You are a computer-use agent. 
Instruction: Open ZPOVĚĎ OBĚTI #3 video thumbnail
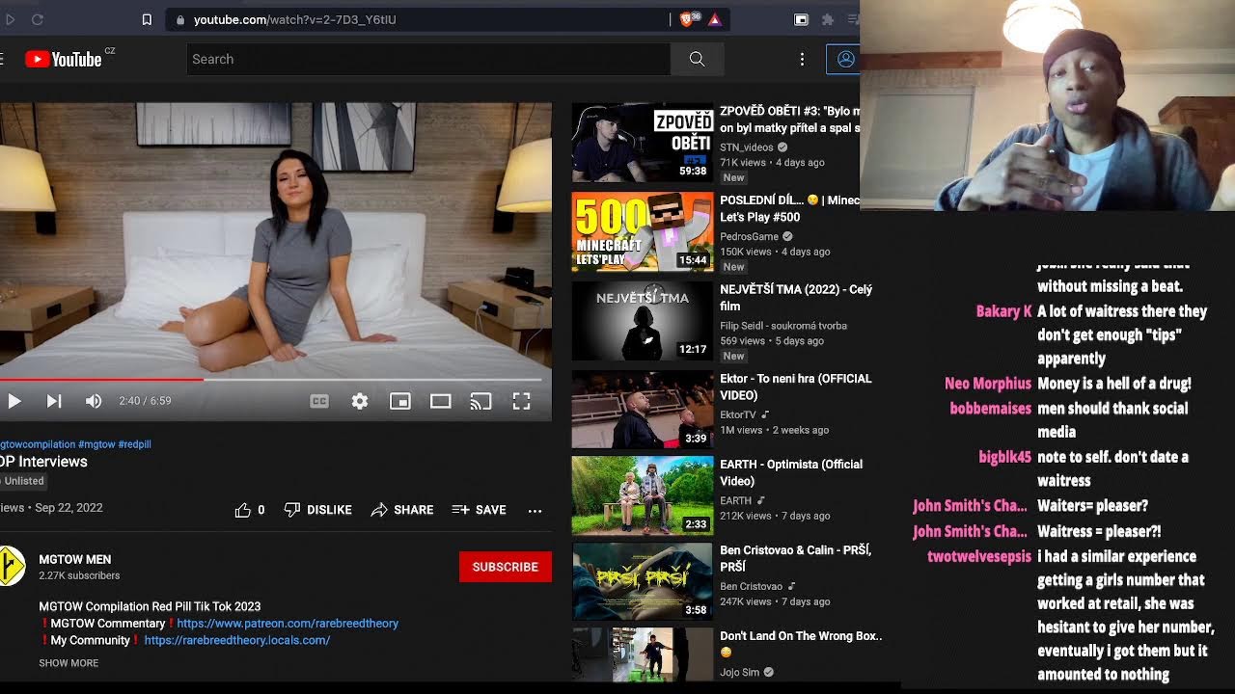click(x=643, y=143)
